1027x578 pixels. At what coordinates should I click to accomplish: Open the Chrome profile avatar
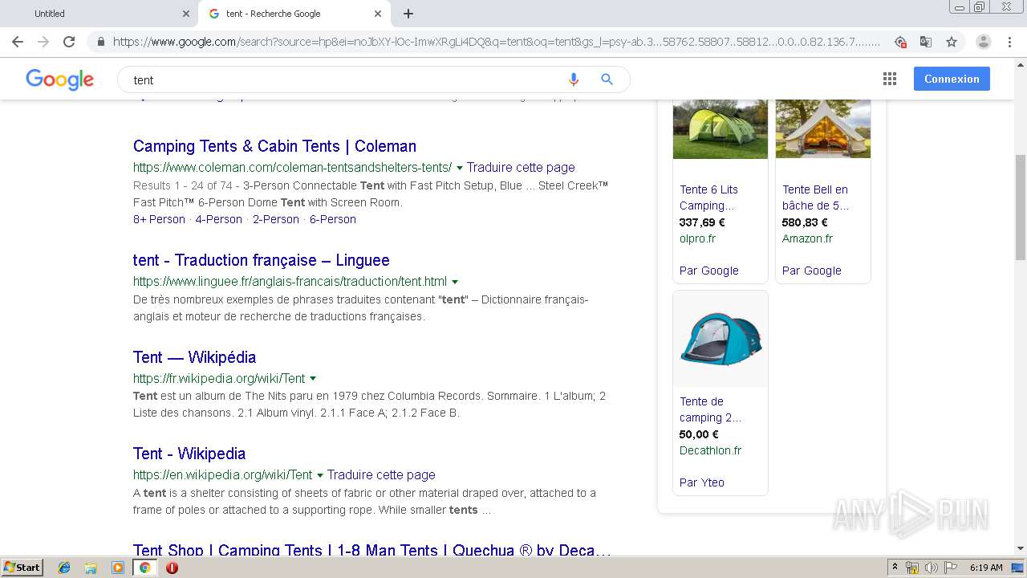[x=984, y=42]
